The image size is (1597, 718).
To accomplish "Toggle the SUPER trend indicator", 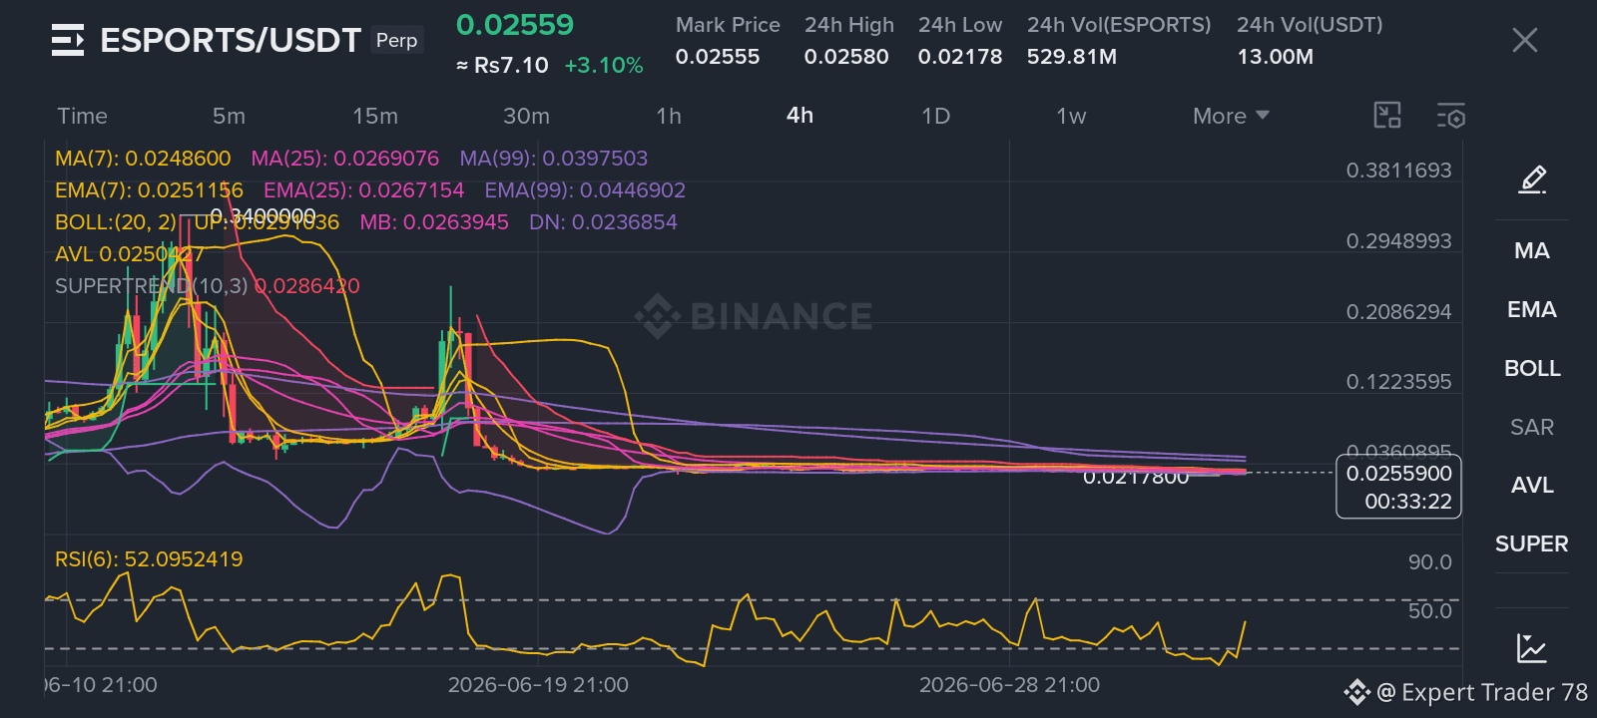I will click(1531, 543).
